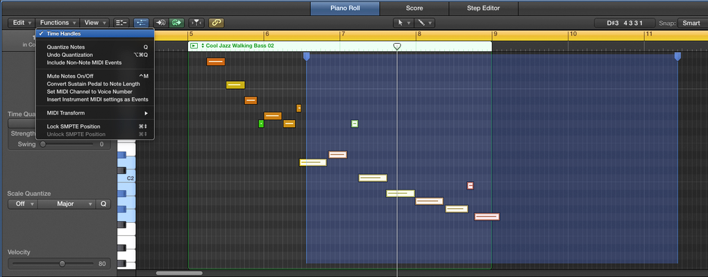The image size is (708, 277).
Task: Switch to the Score tab
Action: coord(414,8)
